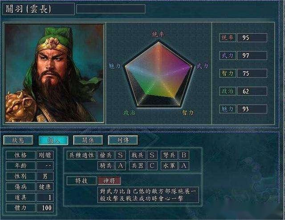Viewport: 285px width, 220px height.
Task: Select the 個人 tab
Action: coord(53,140)
